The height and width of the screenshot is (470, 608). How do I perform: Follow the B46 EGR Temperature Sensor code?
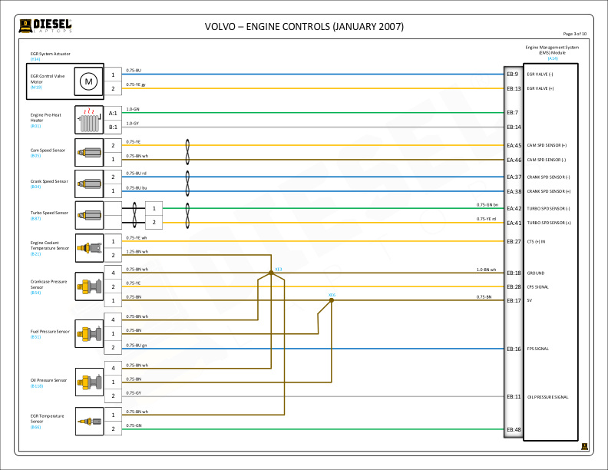pos(35,427)
